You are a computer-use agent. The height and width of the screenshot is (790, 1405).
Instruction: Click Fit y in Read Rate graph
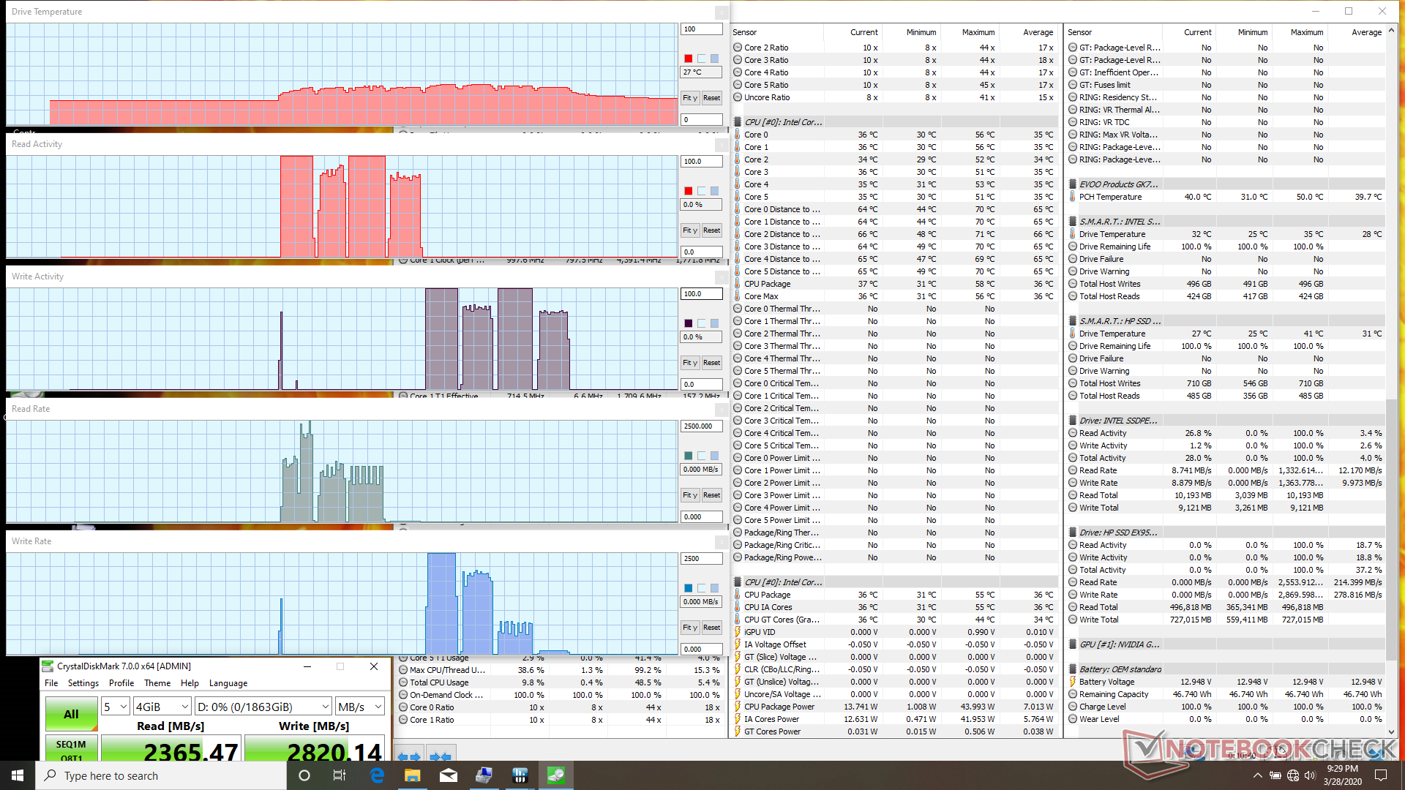pos(690,495)
